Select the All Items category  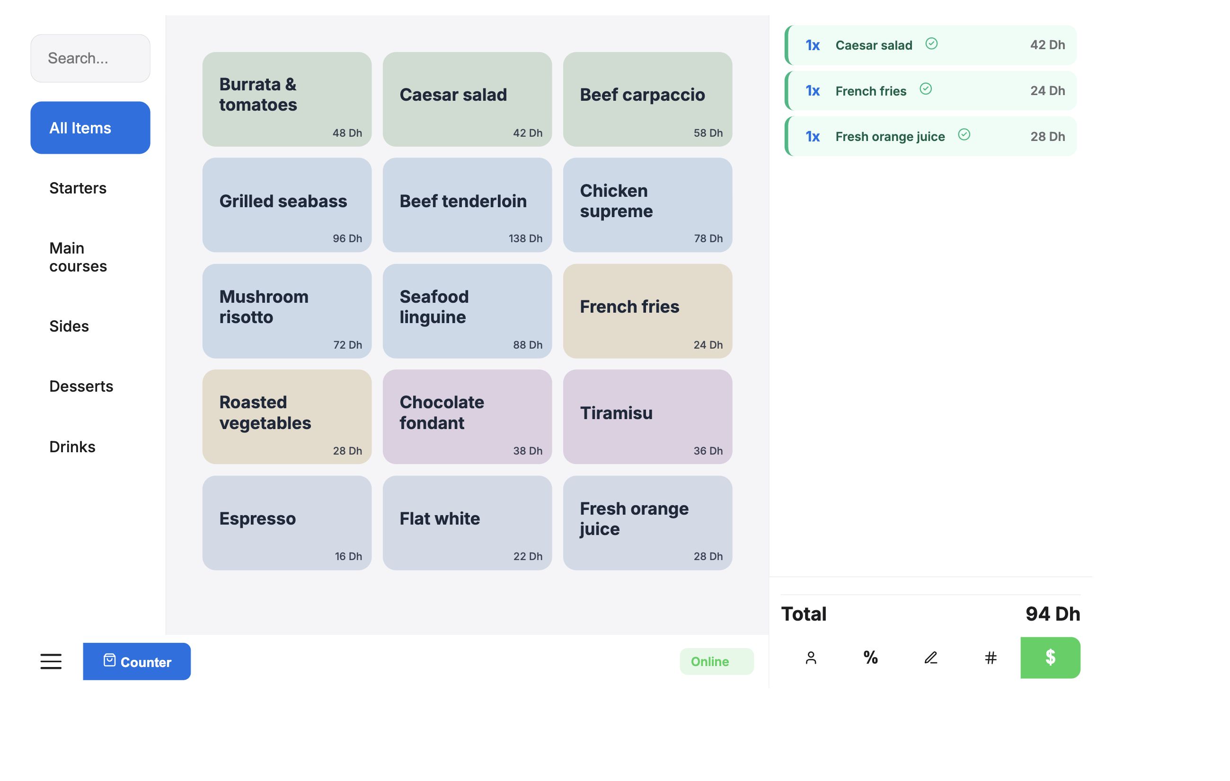tap(90, 128)
